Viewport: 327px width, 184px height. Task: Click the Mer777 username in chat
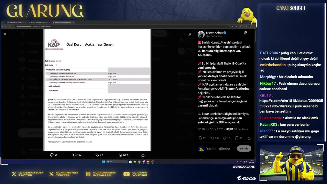pyautogui.click(x=266, y=131)
